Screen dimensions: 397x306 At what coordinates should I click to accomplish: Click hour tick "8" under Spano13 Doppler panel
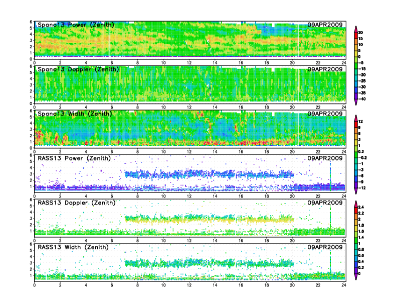(137, 107)
